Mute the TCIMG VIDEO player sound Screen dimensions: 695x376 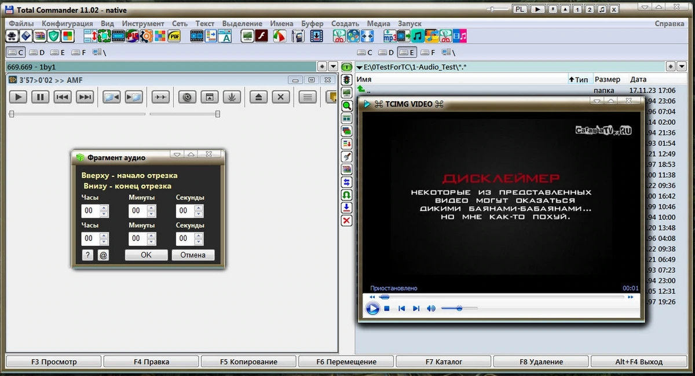coord(431,309)
